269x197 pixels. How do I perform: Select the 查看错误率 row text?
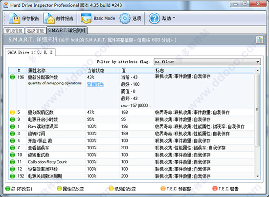39,148
